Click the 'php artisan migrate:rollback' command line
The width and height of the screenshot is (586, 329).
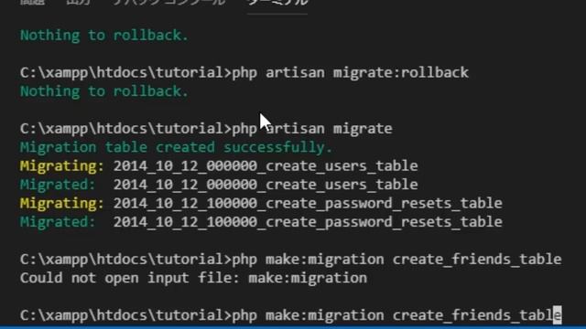[244, 72]
